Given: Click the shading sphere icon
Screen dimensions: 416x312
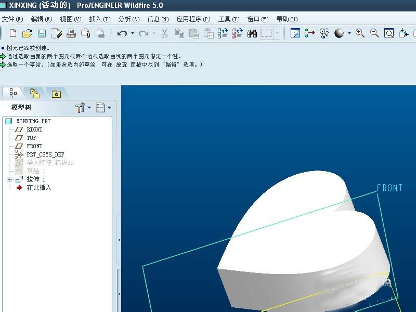Looking at the screenshot, I should pos(339,33).
